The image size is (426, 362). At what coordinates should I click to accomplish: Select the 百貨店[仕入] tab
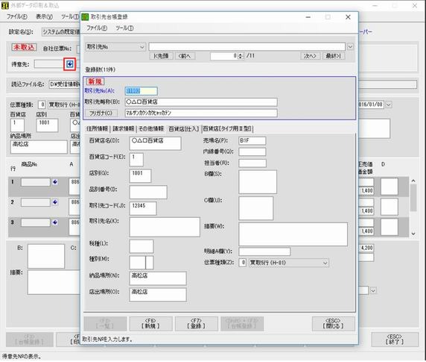184,128
